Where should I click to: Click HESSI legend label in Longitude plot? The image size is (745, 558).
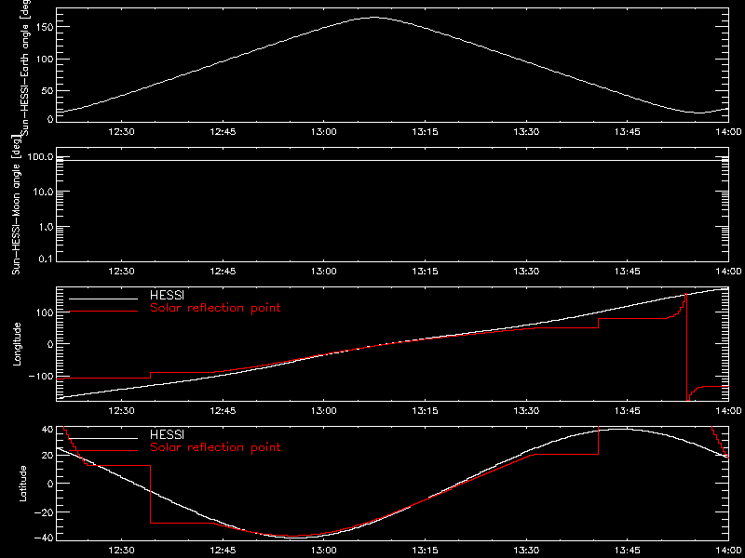[167, 297]
